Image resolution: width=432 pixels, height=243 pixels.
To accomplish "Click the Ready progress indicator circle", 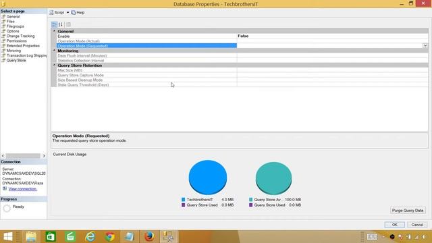I will coord(7,209).
